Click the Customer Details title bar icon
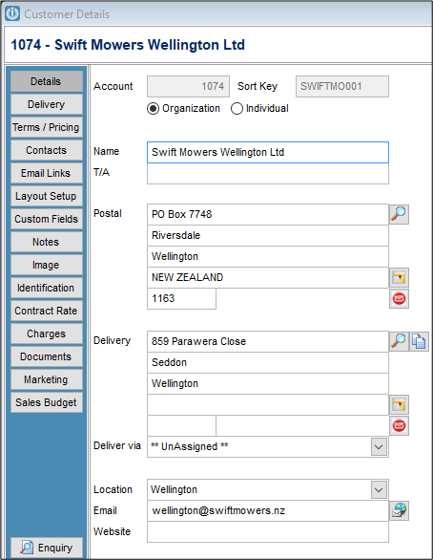The height and width of the screenshot is (560, 433). point(12,14)
